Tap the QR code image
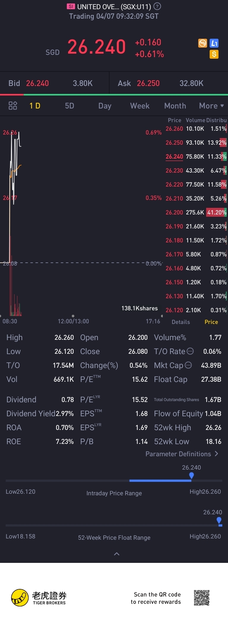Viewport: 228px width, 633px height. pyautogui.click(x=202, y=598)
